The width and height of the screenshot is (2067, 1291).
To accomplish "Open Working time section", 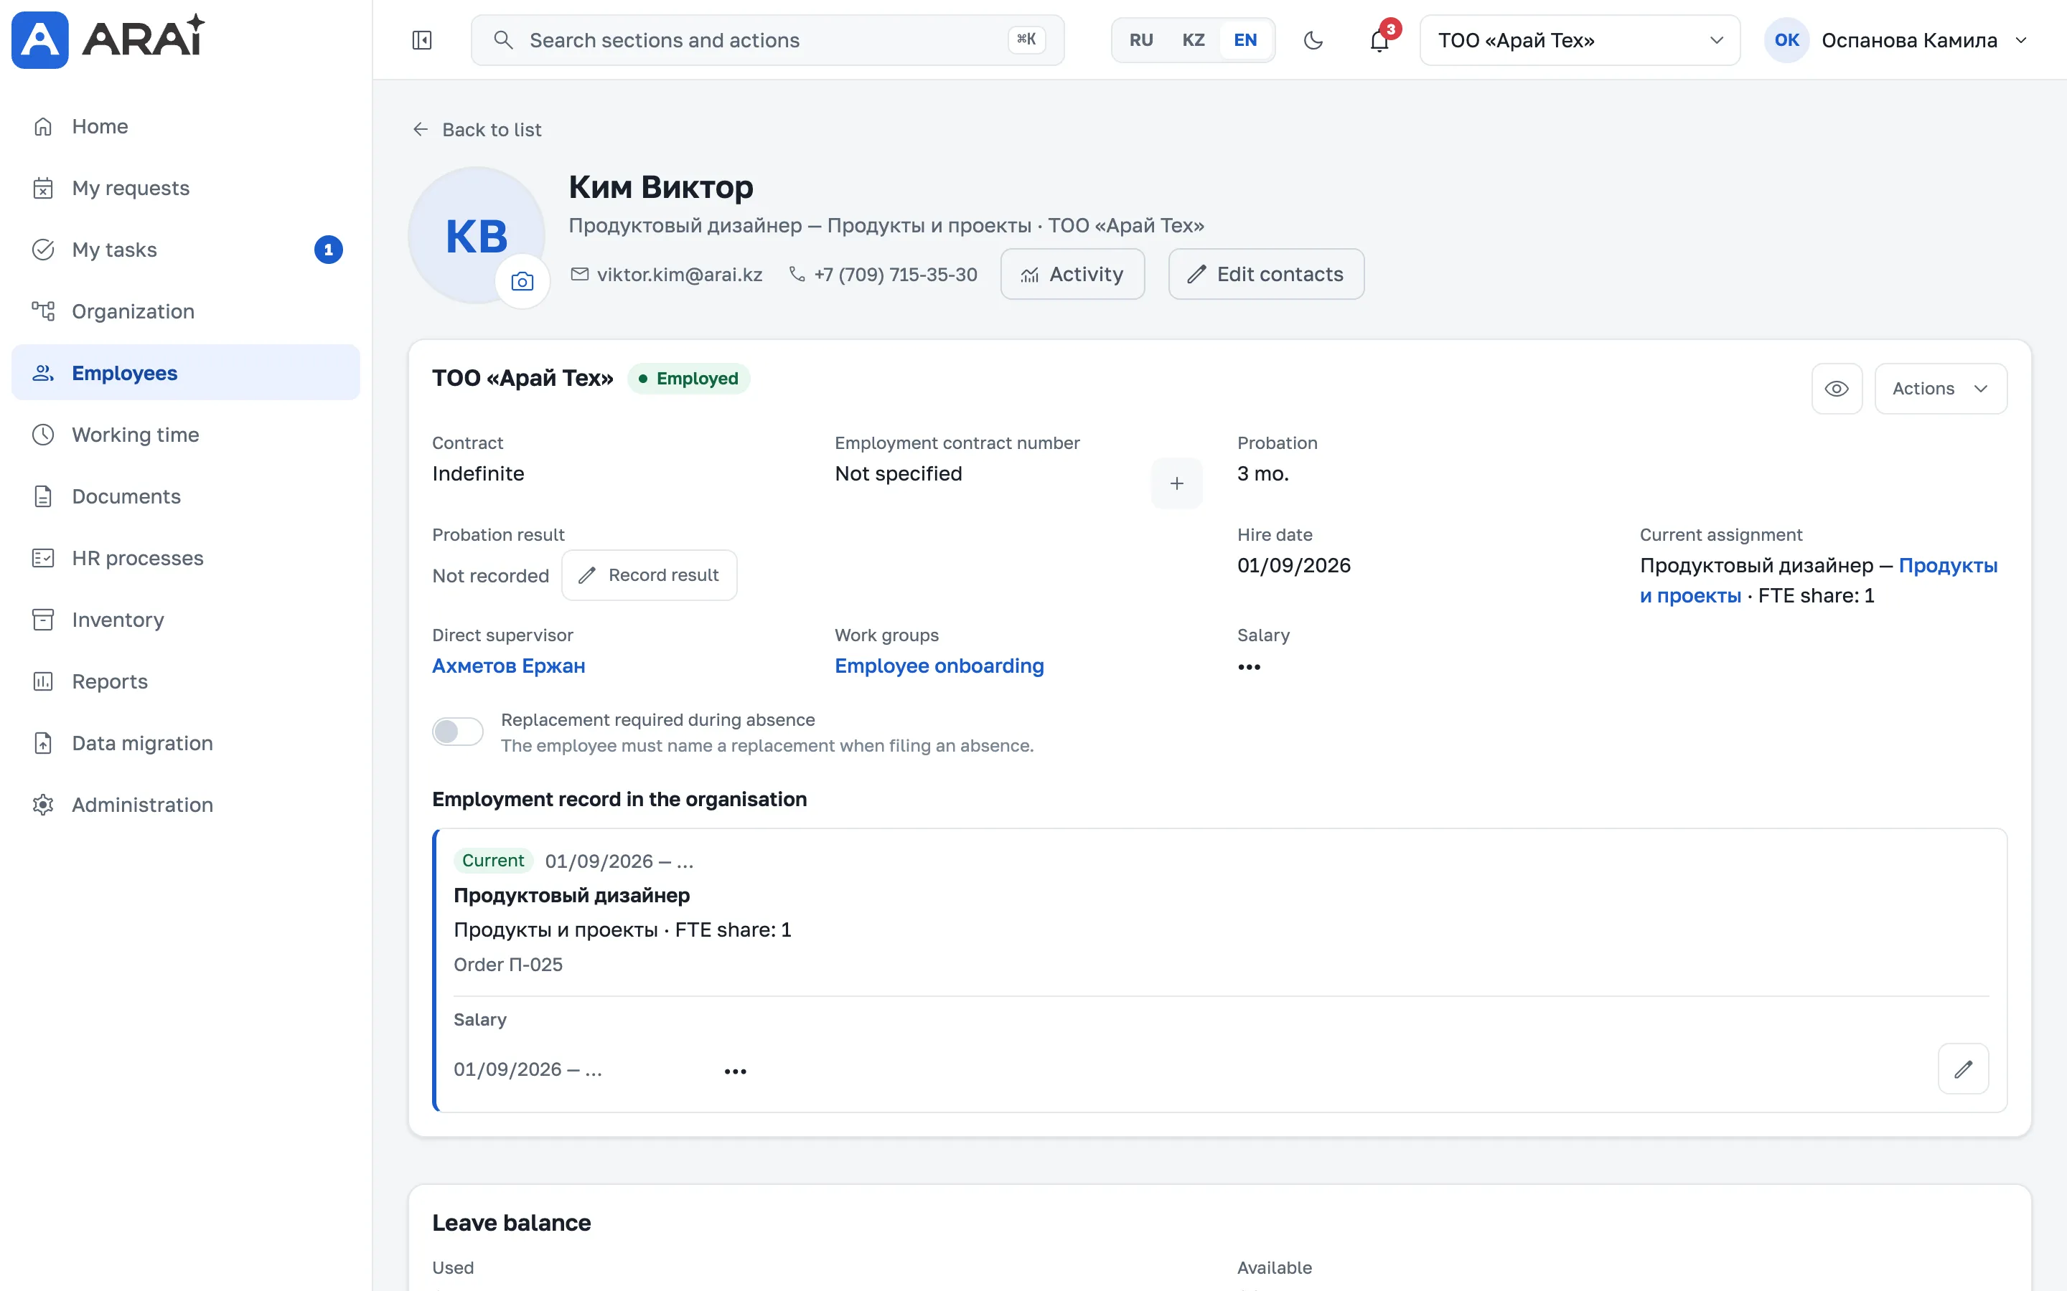I will tap(185, 435).
